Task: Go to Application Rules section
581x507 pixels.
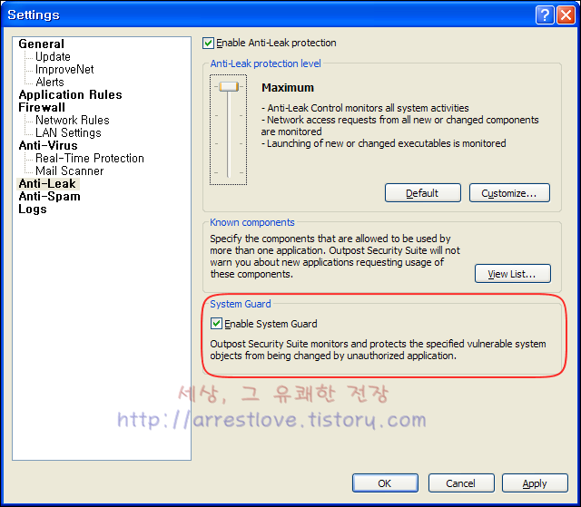Action: coord(70,94)
